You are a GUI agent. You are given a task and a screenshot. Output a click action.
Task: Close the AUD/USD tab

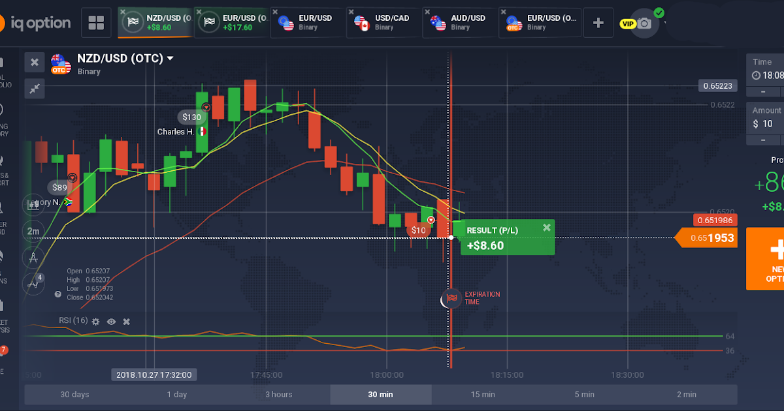coord(427,12)
